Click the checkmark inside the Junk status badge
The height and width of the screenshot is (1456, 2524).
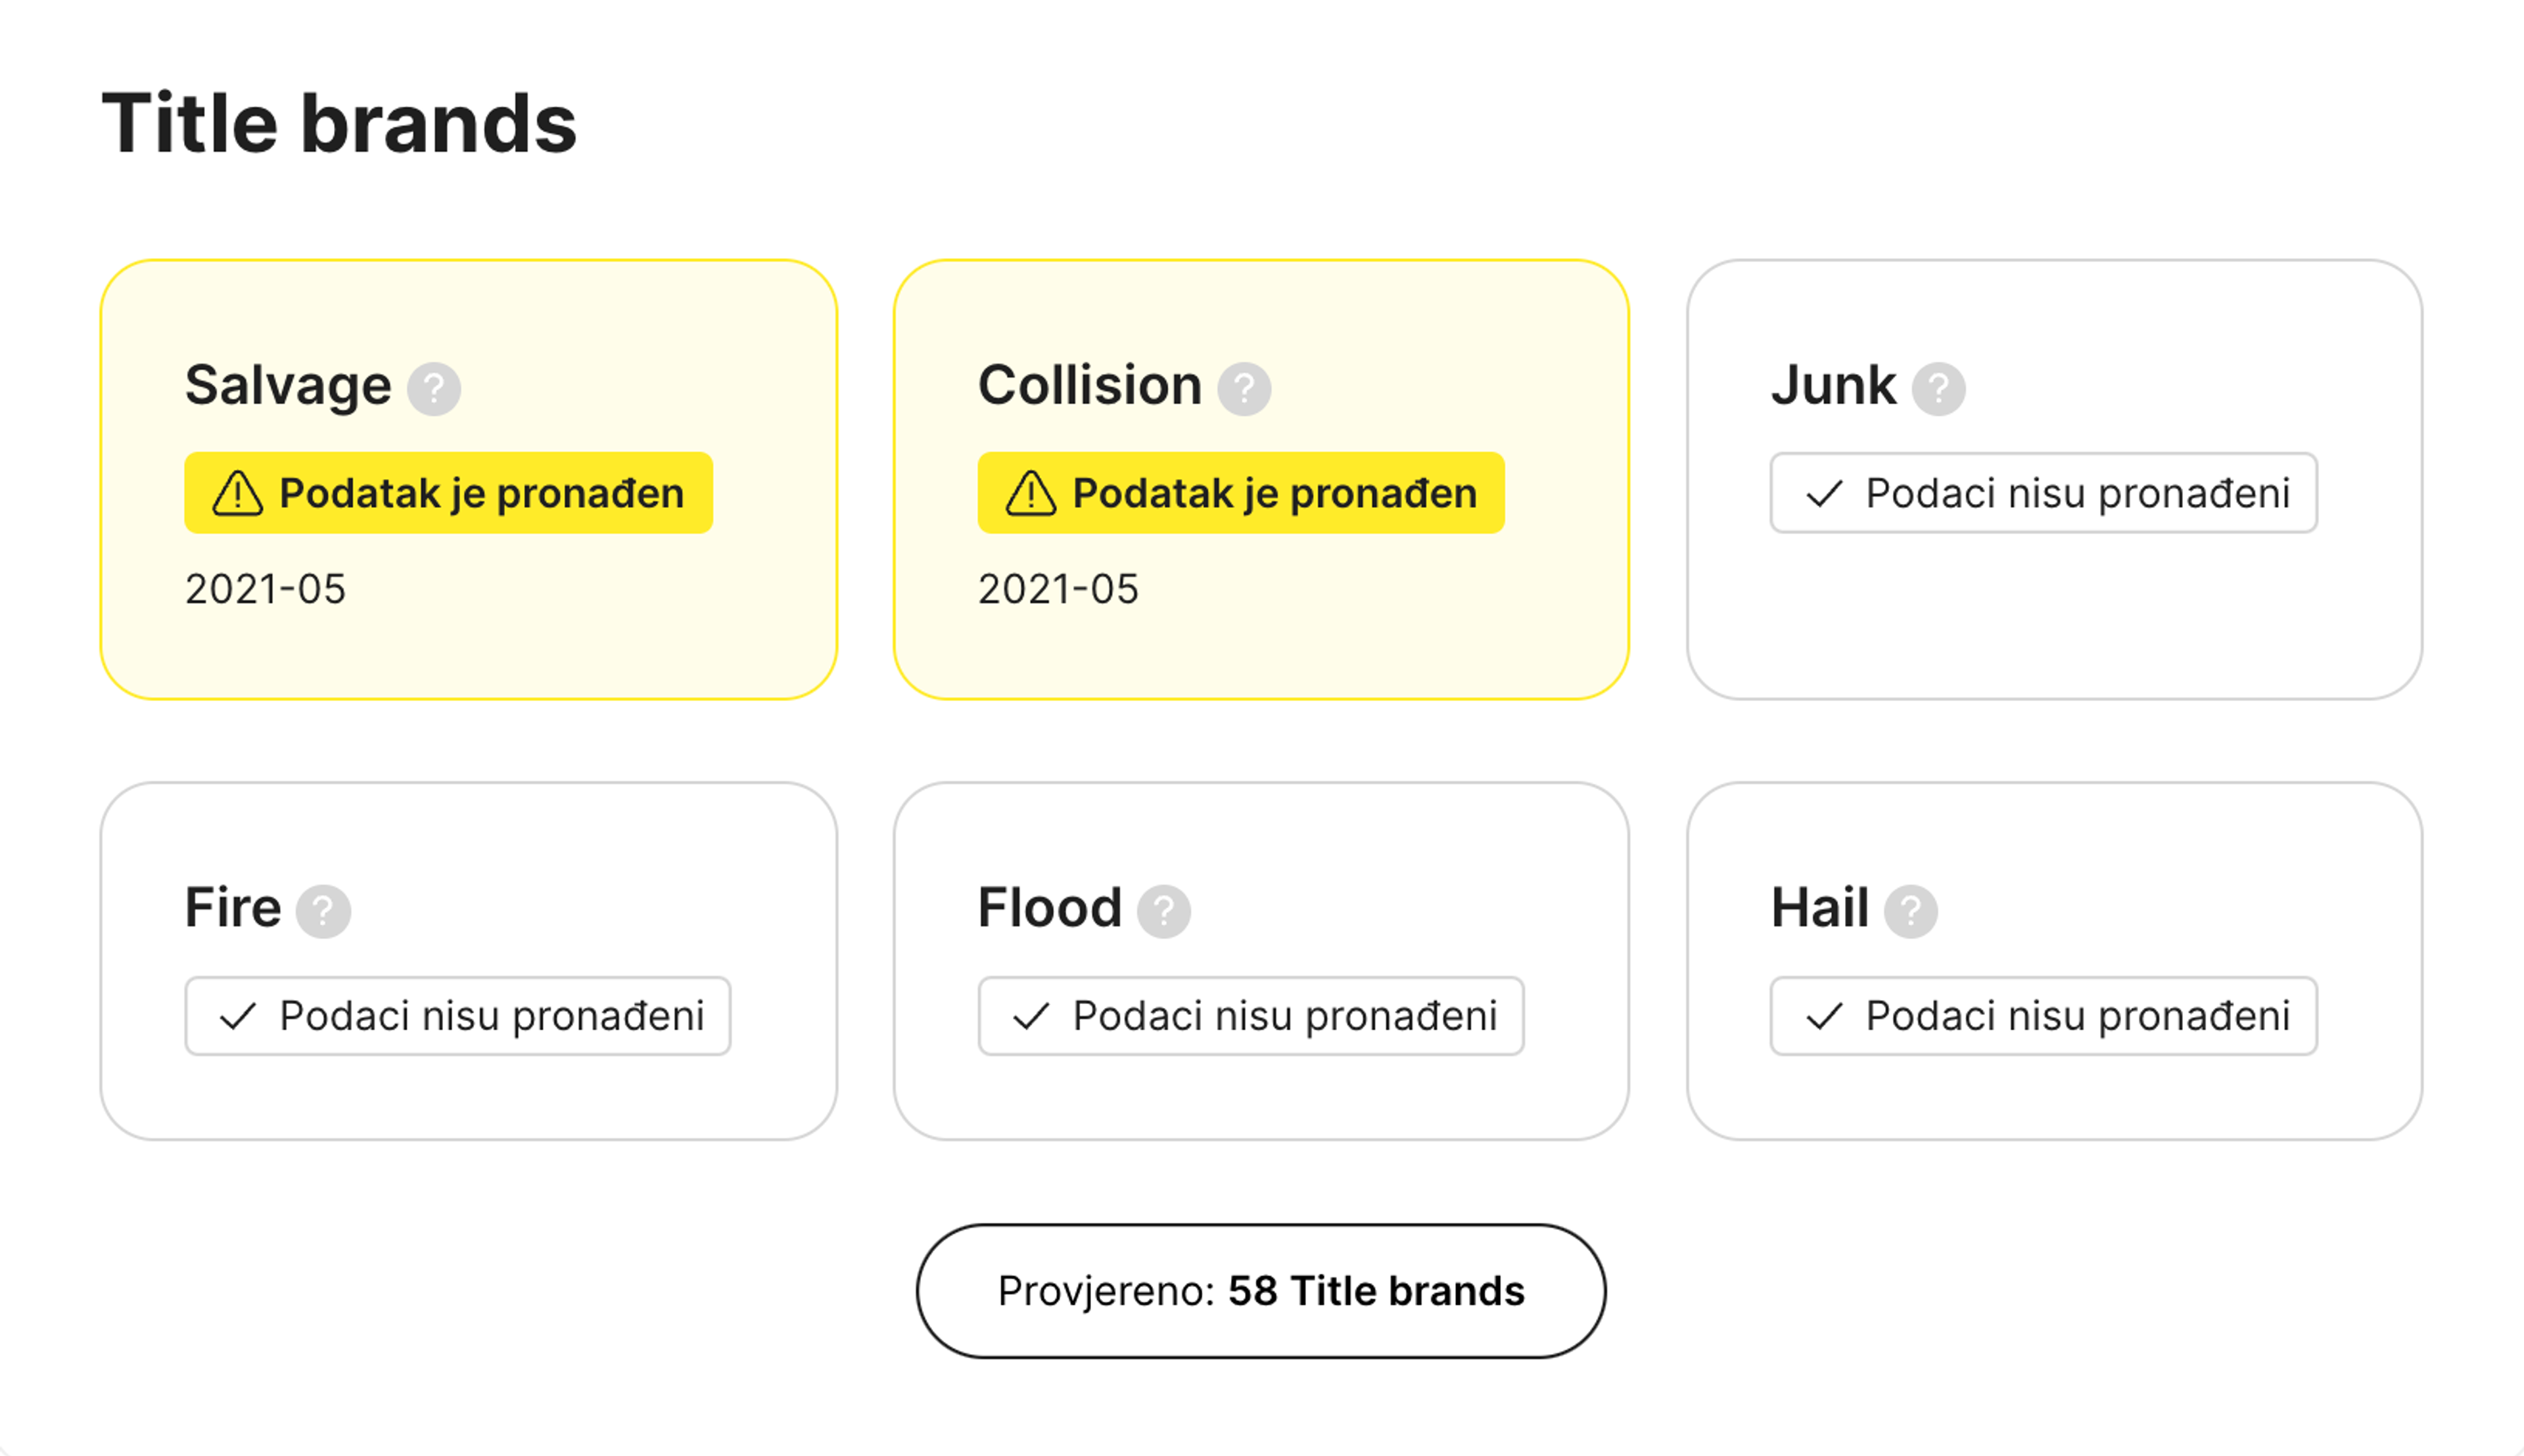[1826, 492]
